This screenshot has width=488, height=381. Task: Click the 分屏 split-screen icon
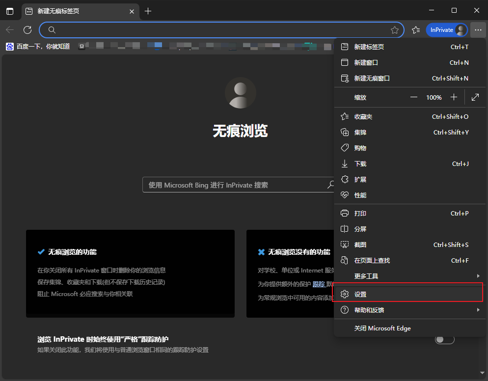coord(345,228)
